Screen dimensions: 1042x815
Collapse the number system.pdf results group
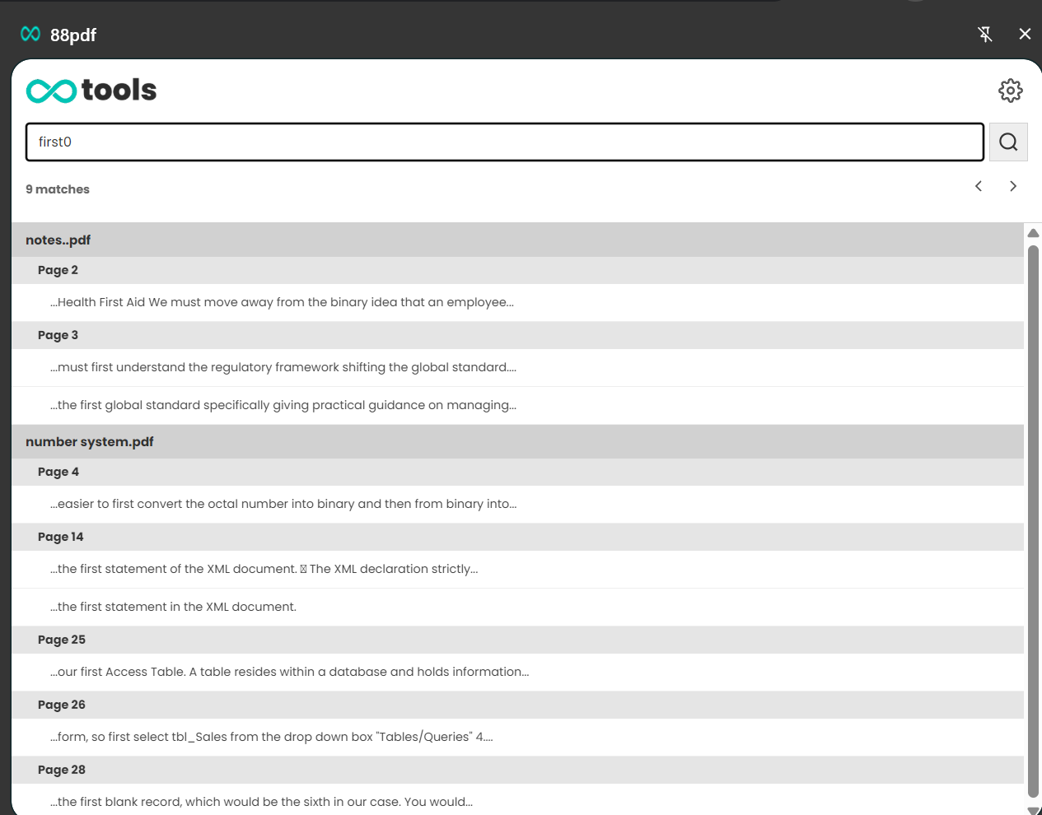click(89, 442)
